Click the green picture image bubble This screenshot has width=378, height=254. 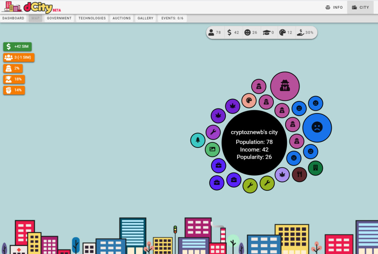[212, 149]
